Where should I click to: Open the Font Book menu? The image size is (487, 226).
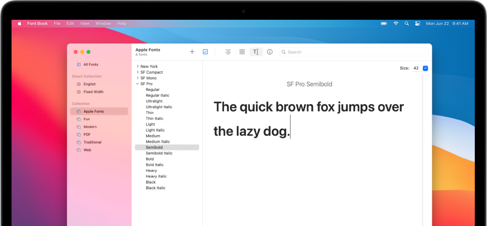coord(37,23)
